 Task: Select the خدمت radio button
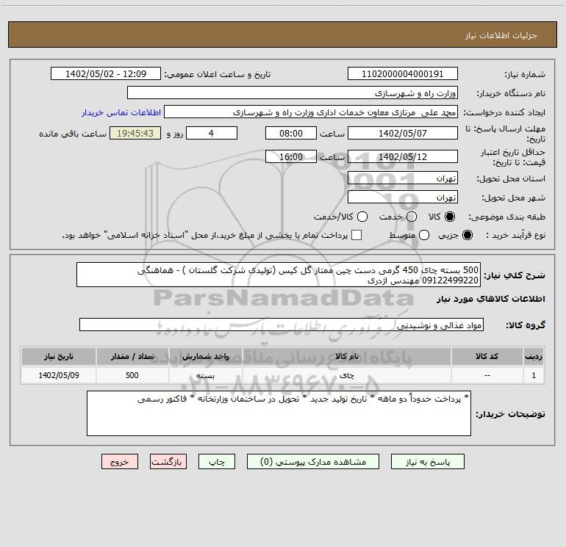coord(412,217)
